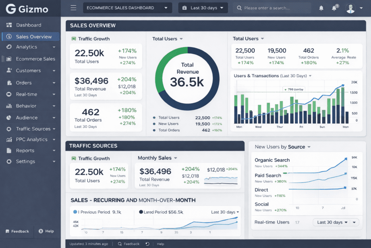Open the Last 30 days date picker in header
The width and height of the screenshot is (371, 248).
[x=203, y=8]
